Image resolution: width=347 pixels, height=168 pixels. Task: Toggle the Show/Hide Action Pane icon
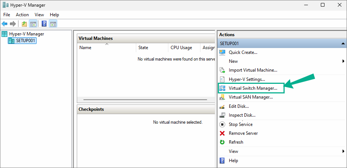click(x=53, y=24)
